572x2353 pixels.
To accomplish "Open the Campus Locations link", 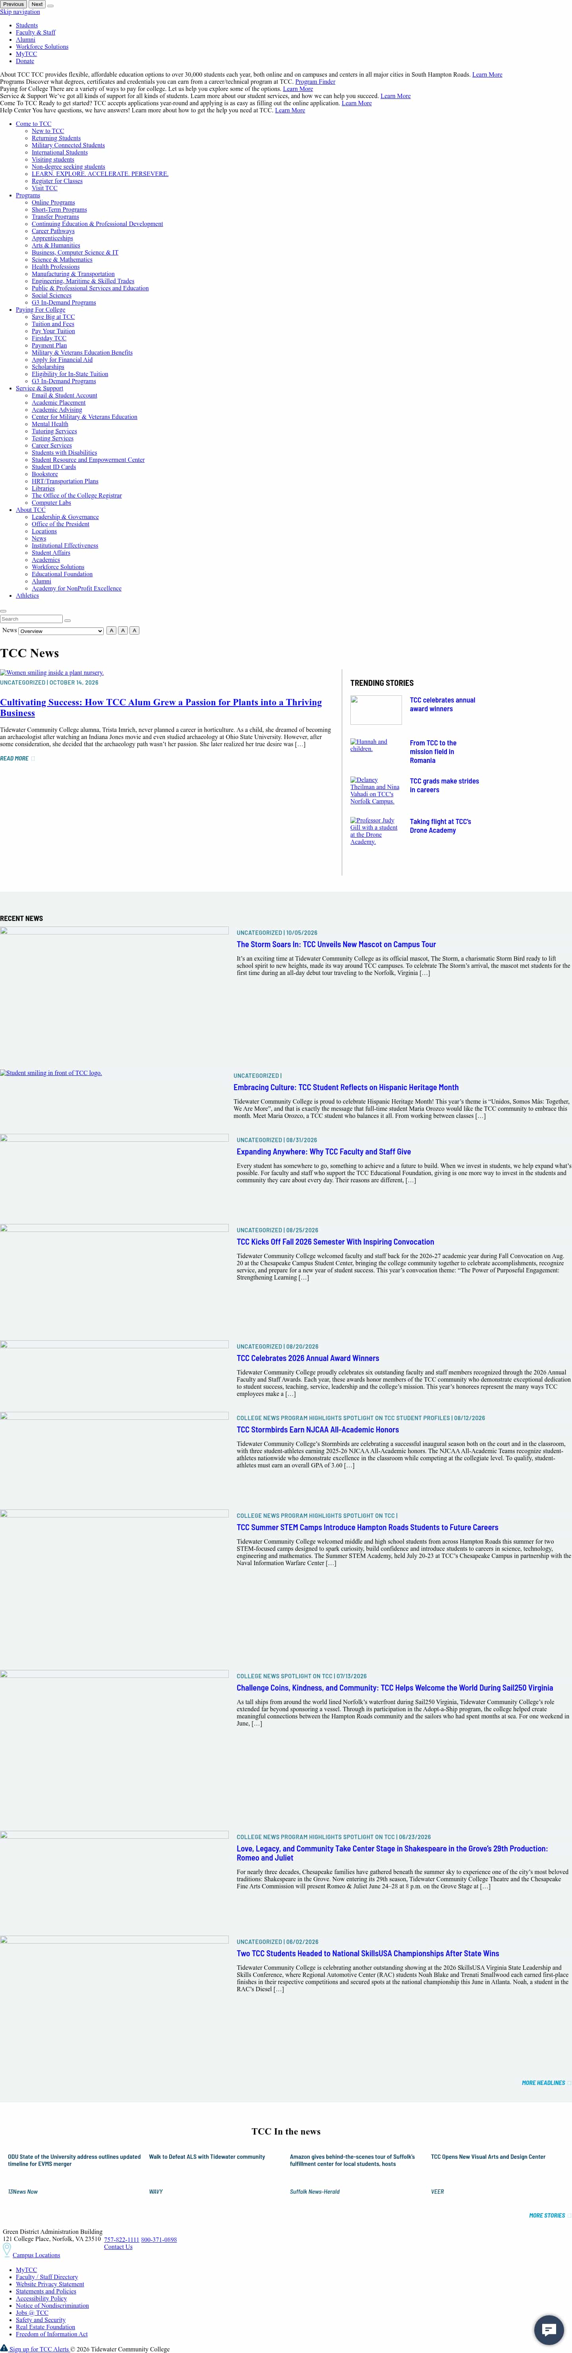I will pos(37,2255).
